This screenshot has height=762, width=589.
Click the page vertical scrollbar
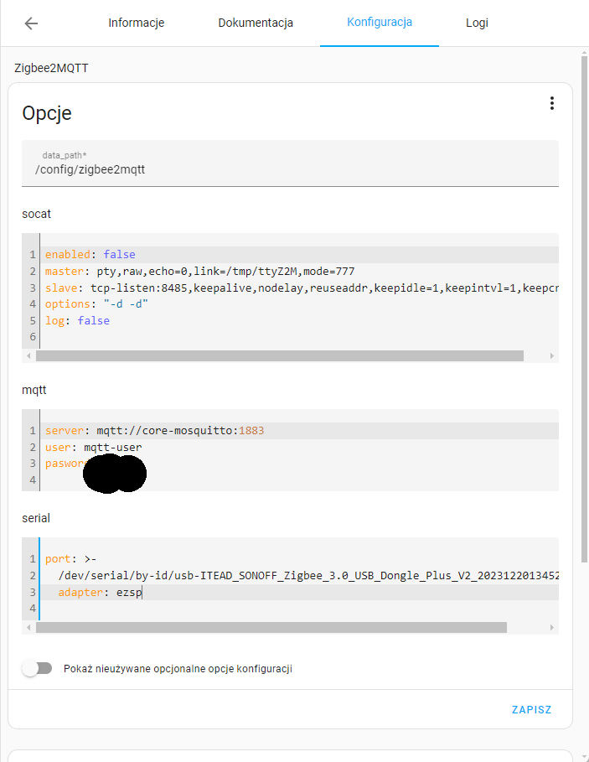(x=584, y=309)
